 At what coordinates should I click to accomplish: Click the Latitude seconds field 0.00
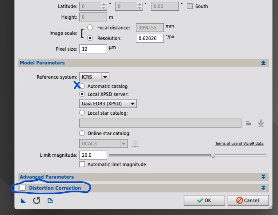(165, 6)
